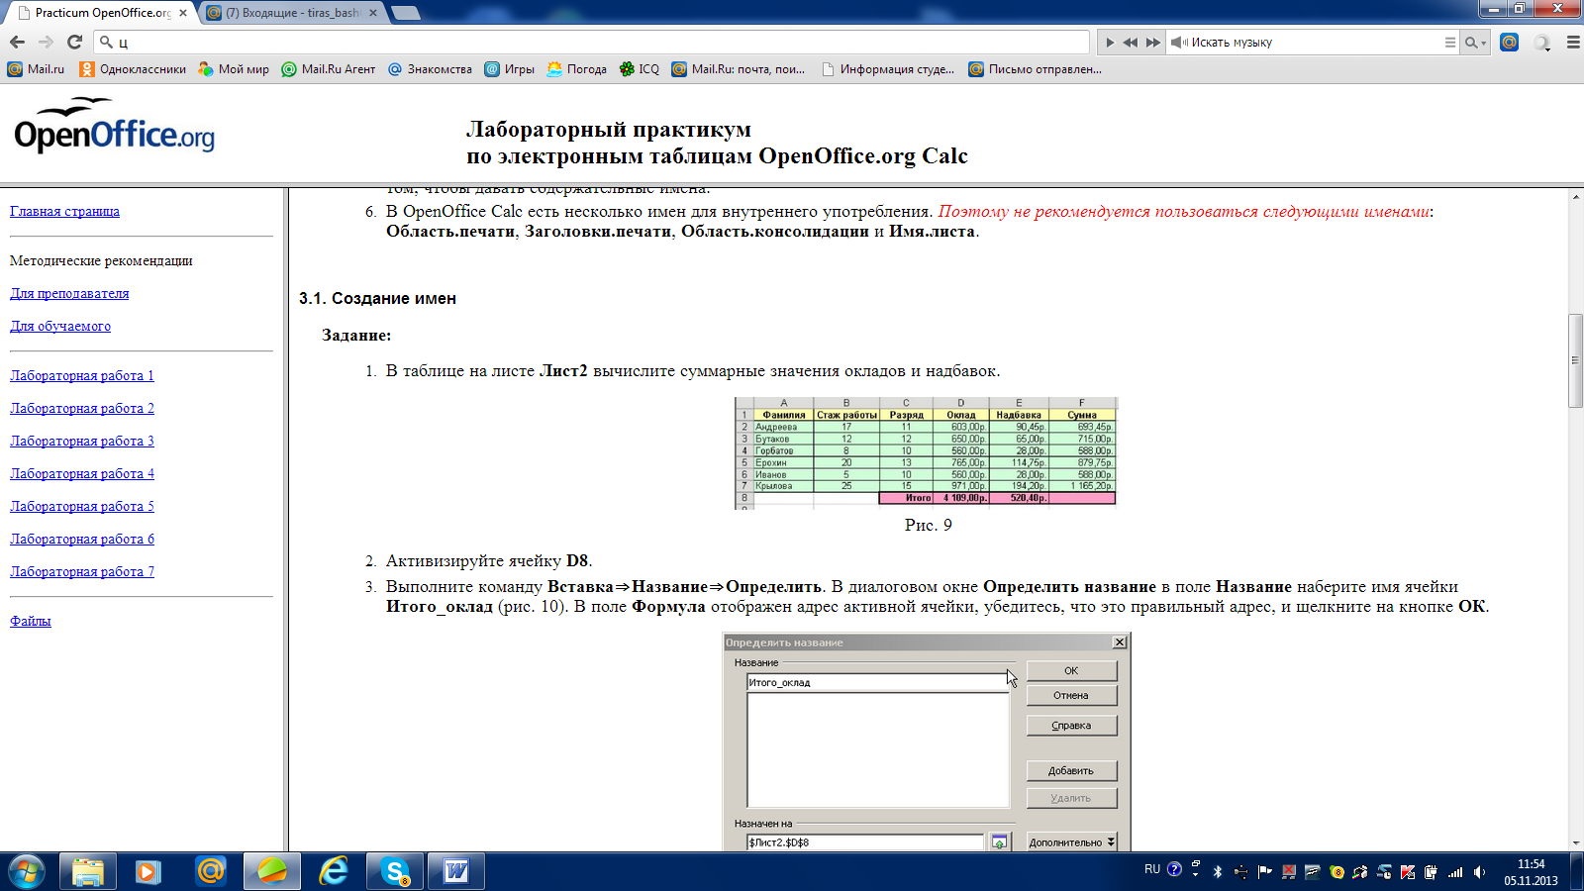Open the Mail.Ru Agent taskbar icon
The width and height of the screenshot is (1584, 891).
coord(210,872)
